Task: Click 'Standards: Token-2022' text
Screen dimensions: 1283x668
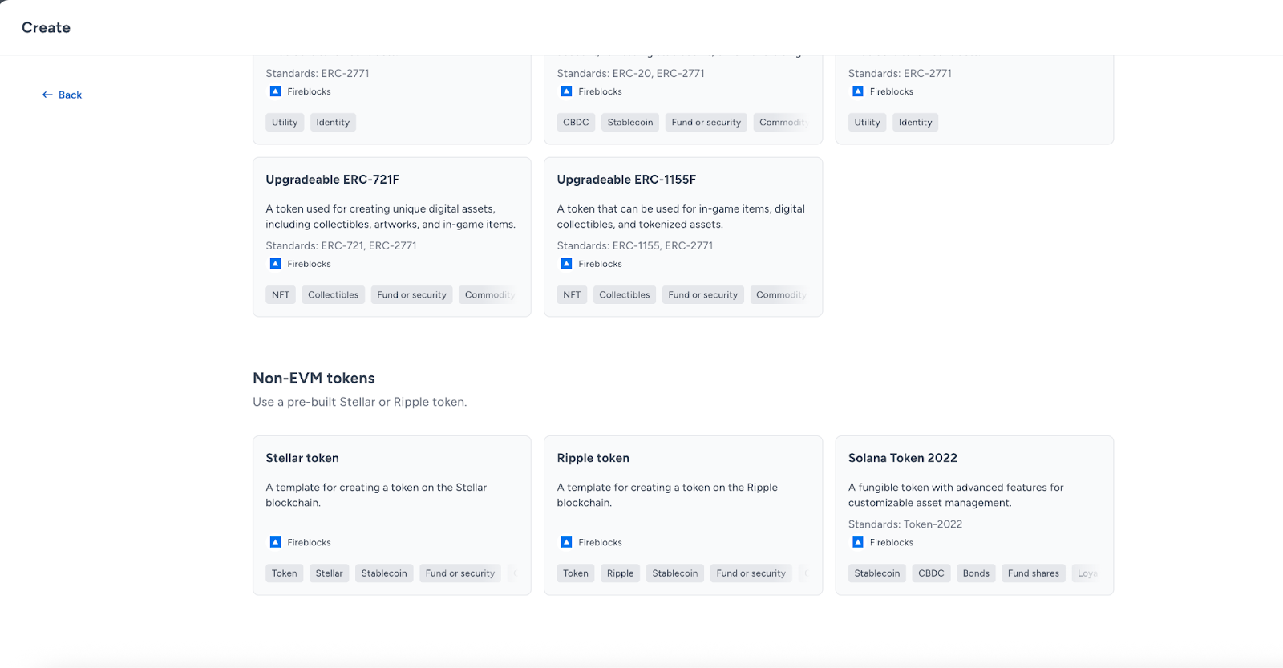Action: (905, 524)
